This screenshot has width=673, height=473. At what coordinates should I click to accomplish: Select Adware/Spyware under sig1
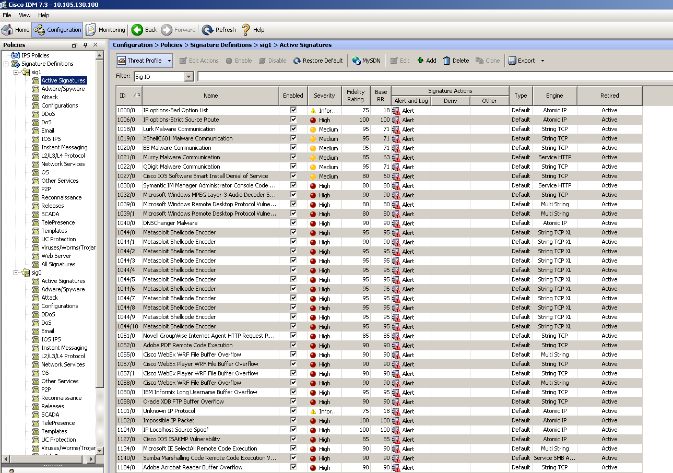[x=63, y=89]
